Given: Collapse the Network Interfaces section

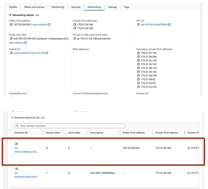Looking at the screenshot, I should point(12,118).
